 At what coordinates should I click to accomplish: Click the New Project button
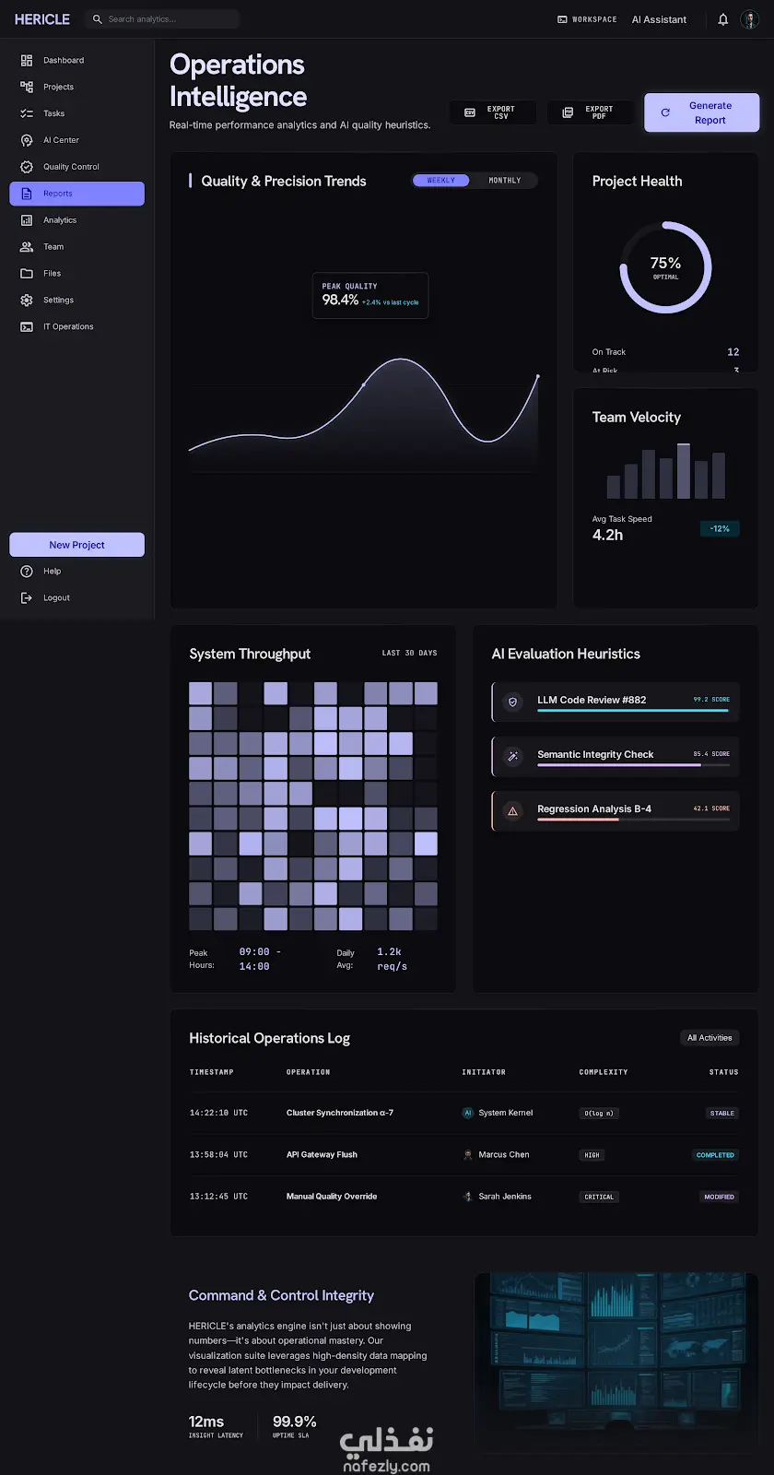pos(77,545)
